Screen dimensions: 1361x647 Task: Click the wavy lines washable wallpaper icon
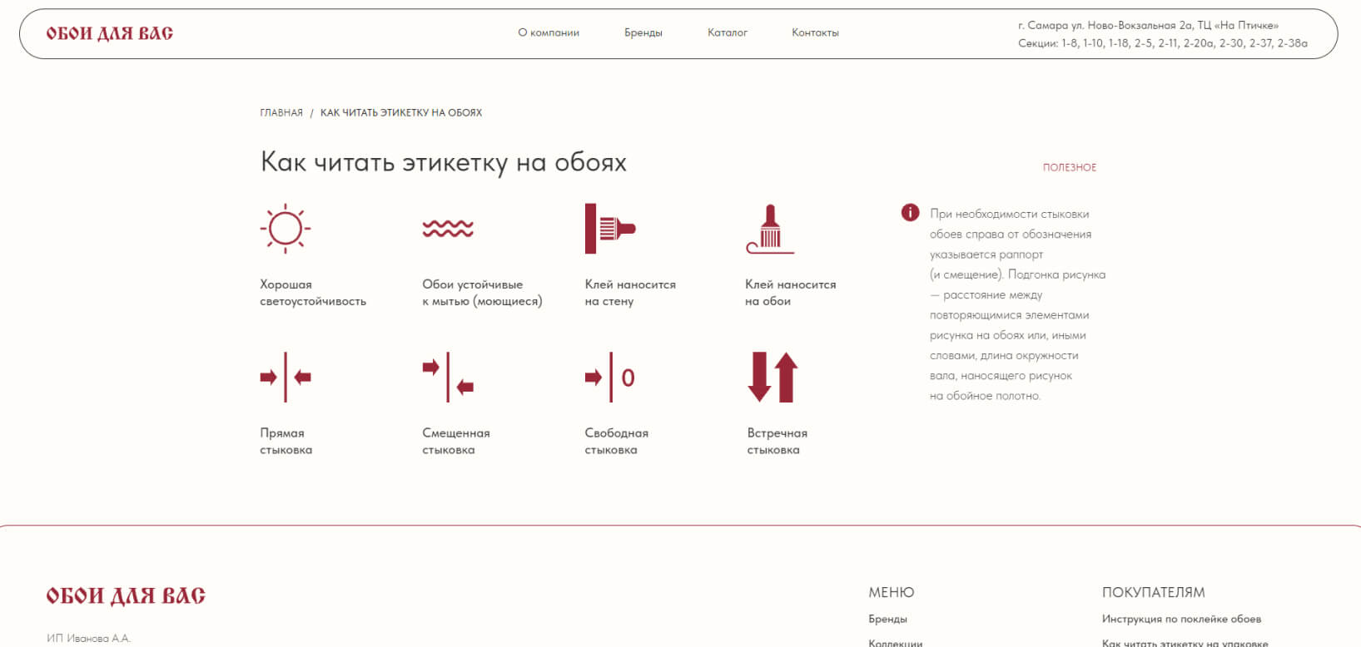click(x=448, y=229)
